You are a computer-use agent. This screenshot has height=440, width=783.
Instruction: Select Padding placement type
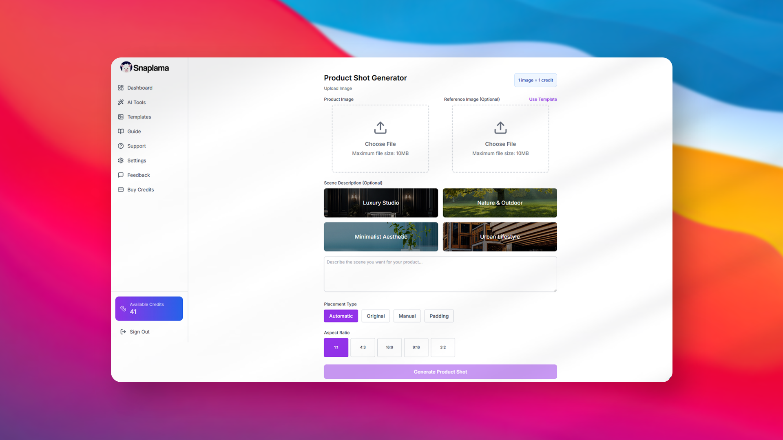pos(439,316)
